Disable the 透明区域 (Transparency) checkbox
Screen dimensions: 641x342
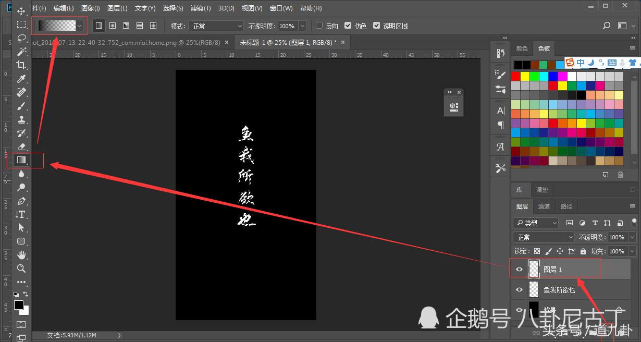click(x=377, y=26)
